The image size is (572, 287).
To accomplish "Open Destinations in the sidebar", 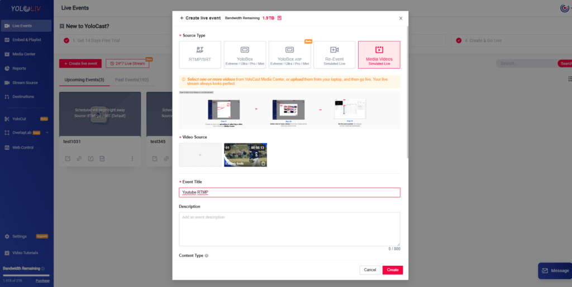I will pos(23,97).
